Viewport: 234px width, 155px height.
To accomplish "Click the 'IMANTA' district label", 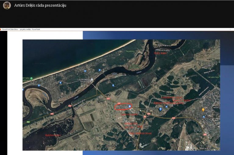I will 216,107.
